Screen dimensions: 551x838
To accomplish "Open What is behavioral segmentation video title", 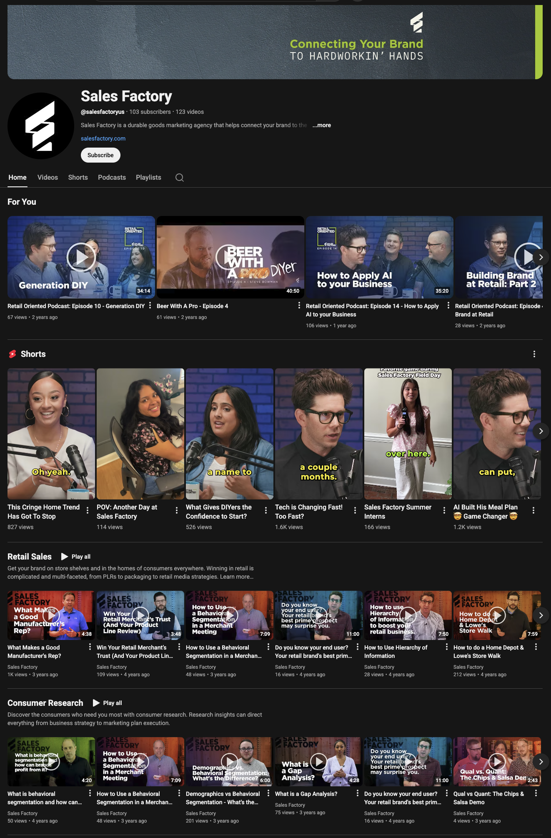I will tap(45, 798).
